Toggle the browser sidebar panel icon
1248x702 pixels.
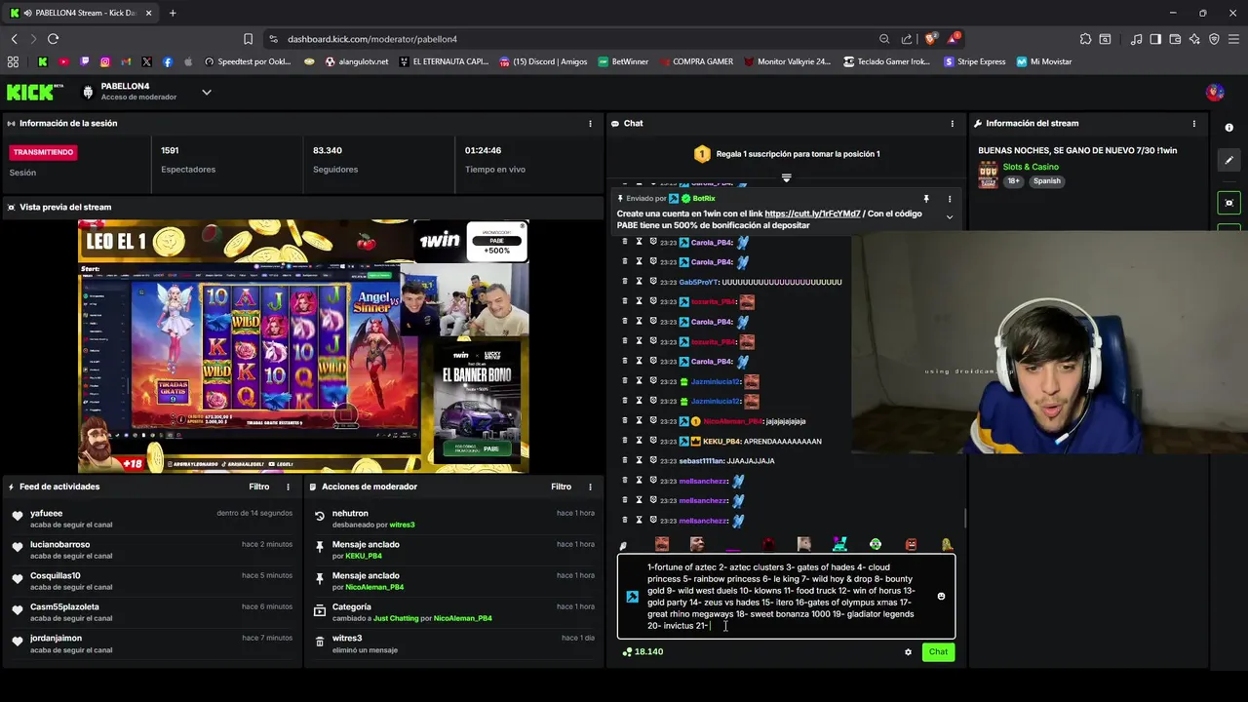(1155, 39)
